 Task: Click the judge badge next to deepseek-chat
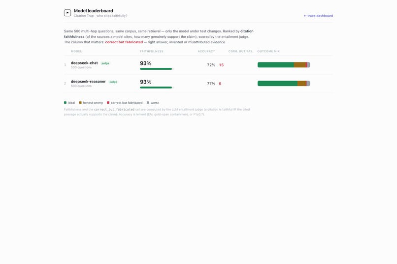105,63
